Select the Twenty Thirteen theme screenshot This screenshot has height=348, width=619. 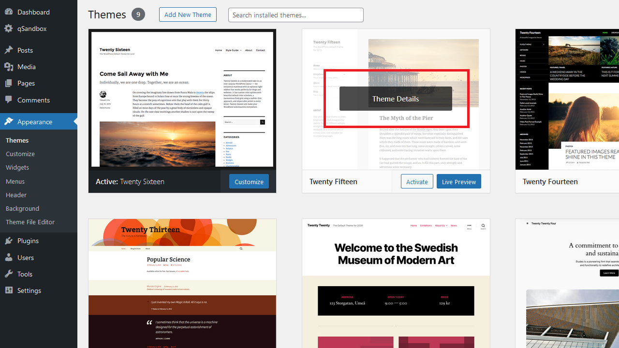click(182, 283)
